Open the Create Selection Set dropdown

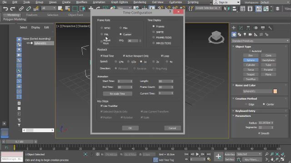tap(208, 8)
